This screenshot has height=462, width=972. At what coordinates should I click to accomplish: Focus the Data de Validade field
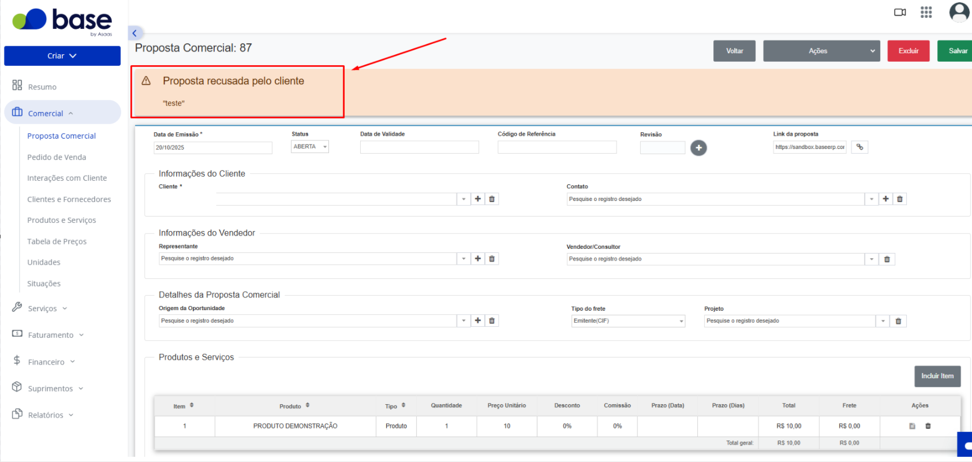point(420,147)
